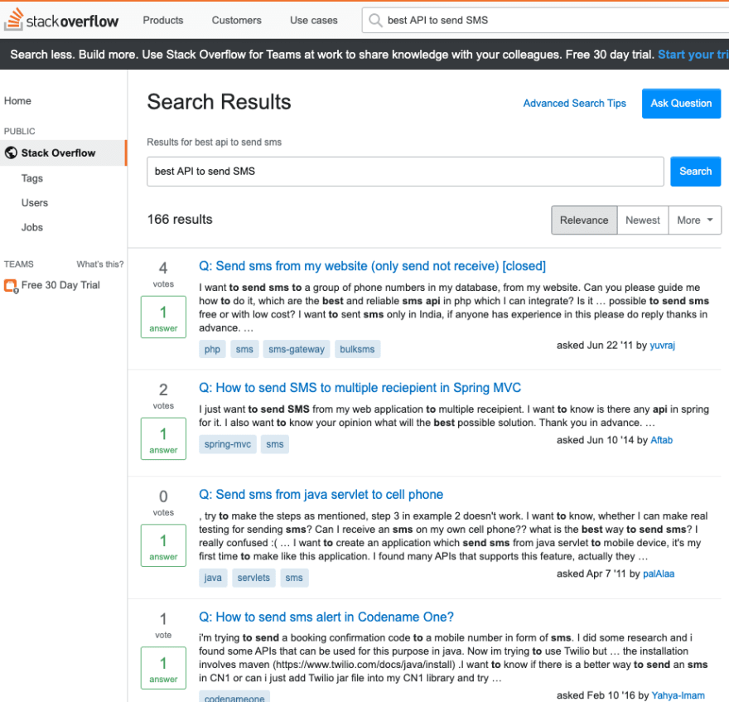The height and width of the screenshot is (702, 729).
Task: Focus the results page search box
Action: 405,172
